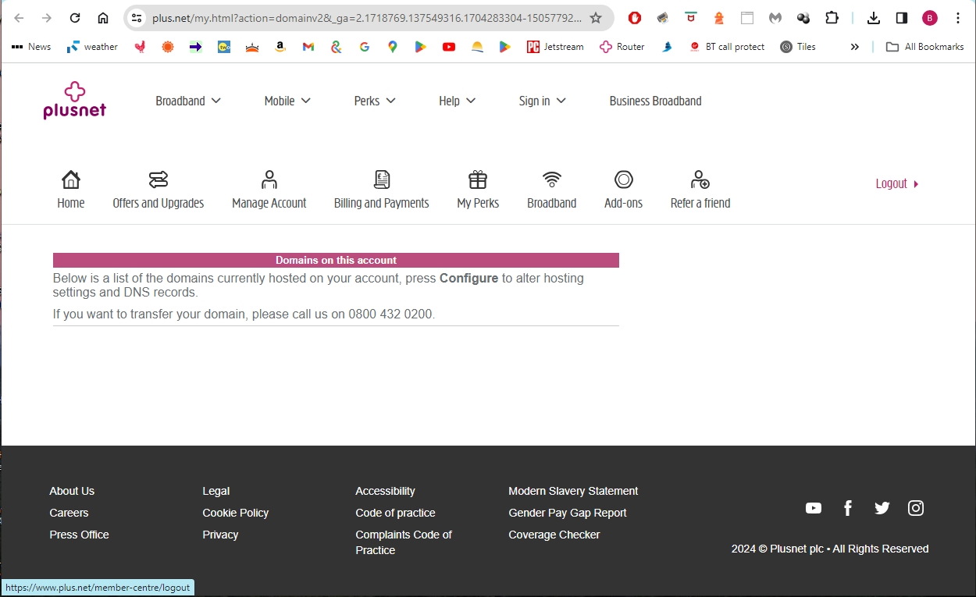Open Offers and Upgrades
This screenshot has width=976, height=597.
158,187
